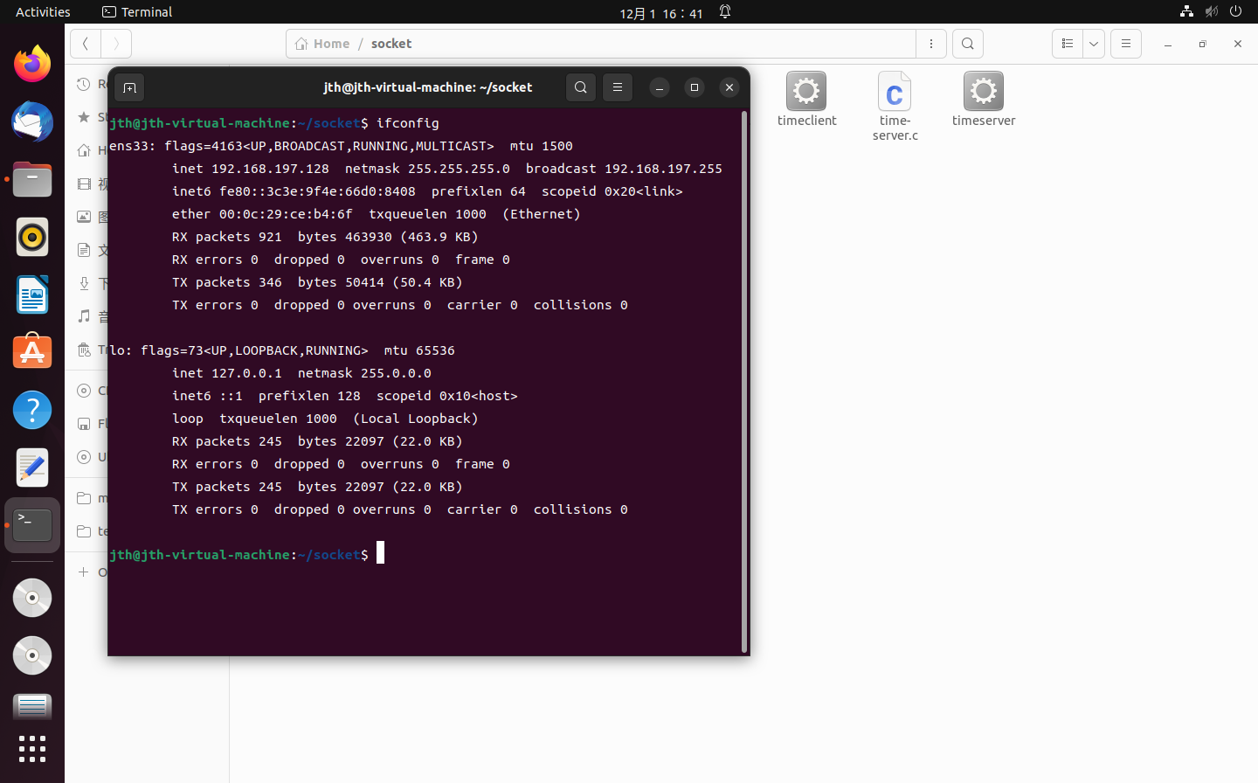Show the applications grid

32,749
